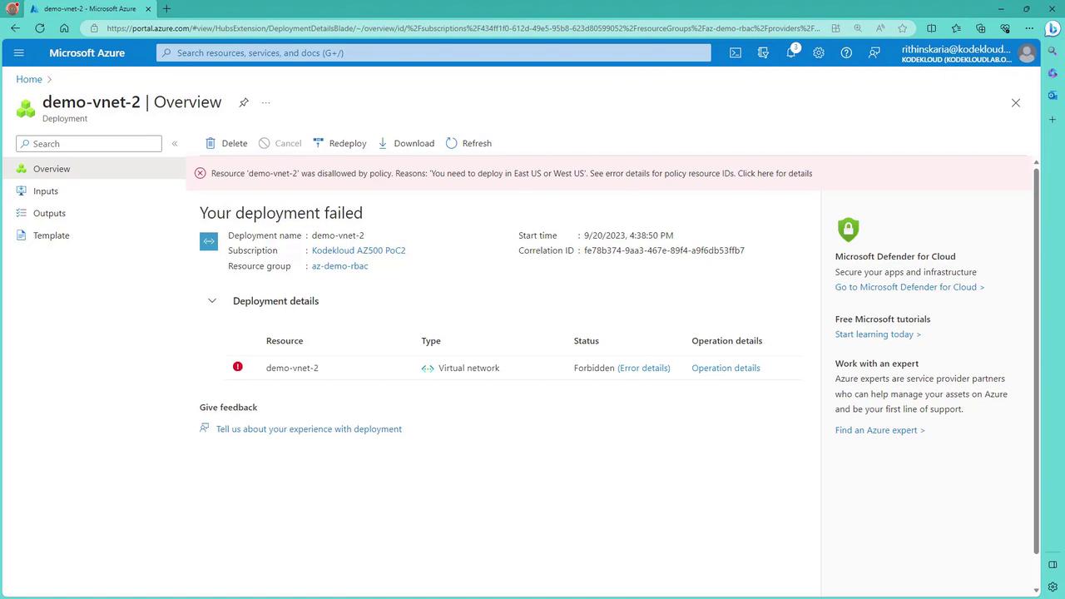Delete the deployment
The image size is (1065, 599).
[x=226, y=143]
